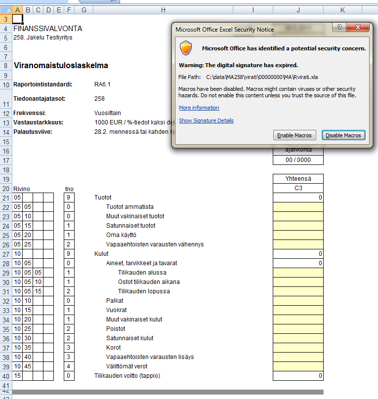Select row 40 header
Viewport: 378px width, 399px height.
(6, 376)
